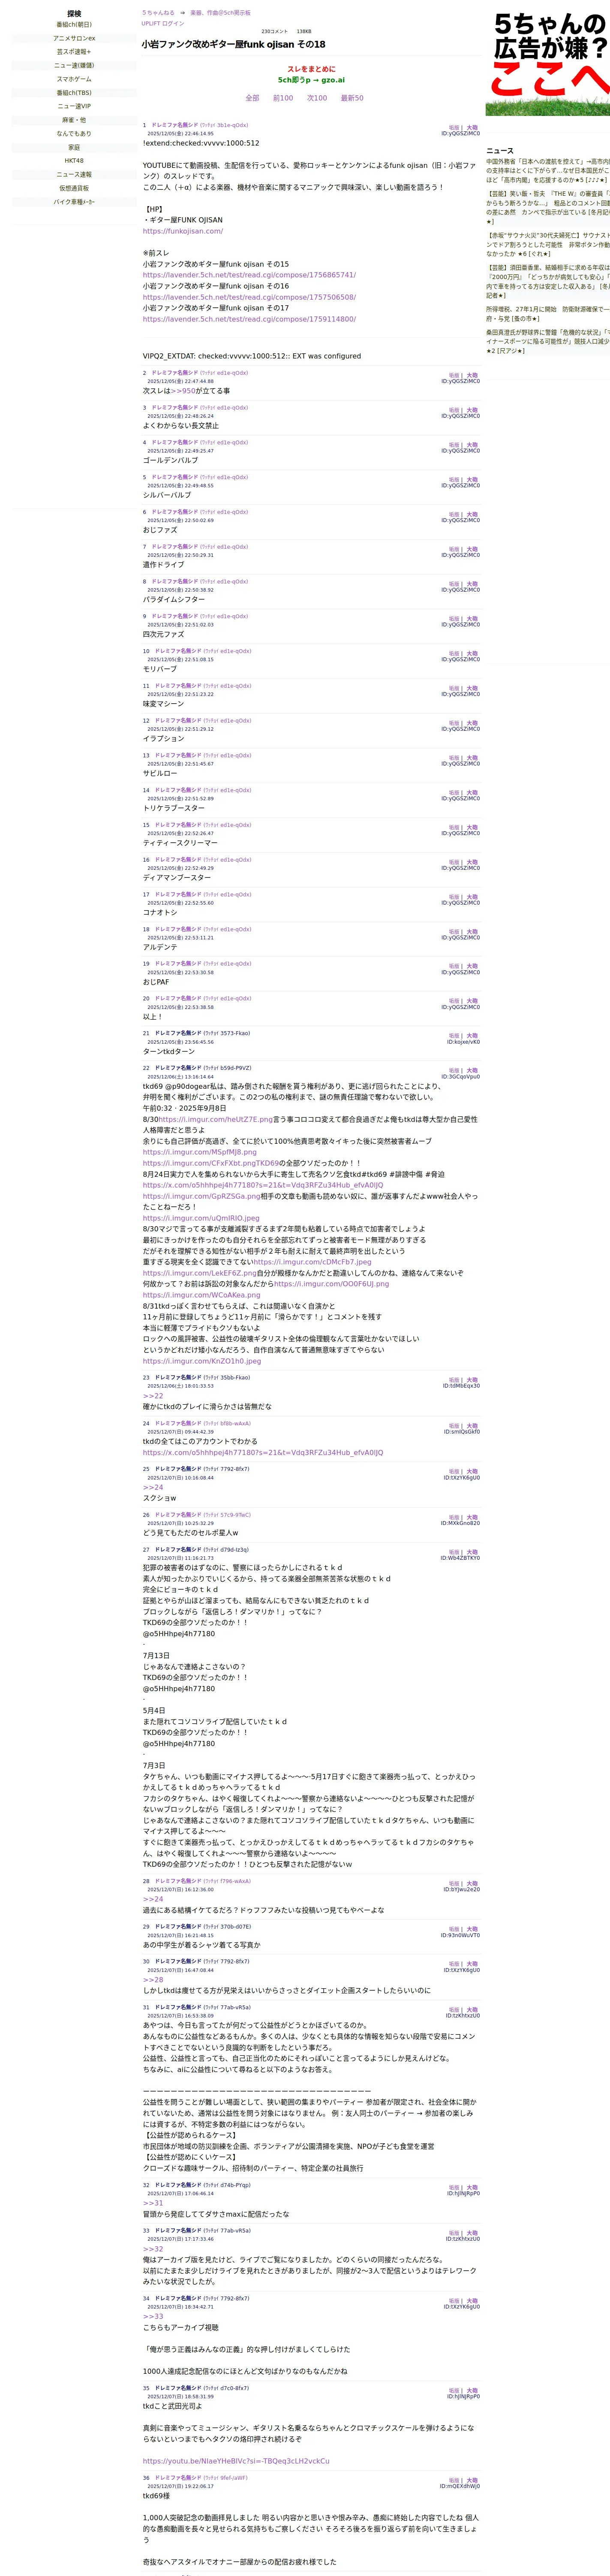Click the ５ちゃんねる breadcrumb link
This screenshot has width=610, height=2576.
pyautogui.click(x=158, y=13)
